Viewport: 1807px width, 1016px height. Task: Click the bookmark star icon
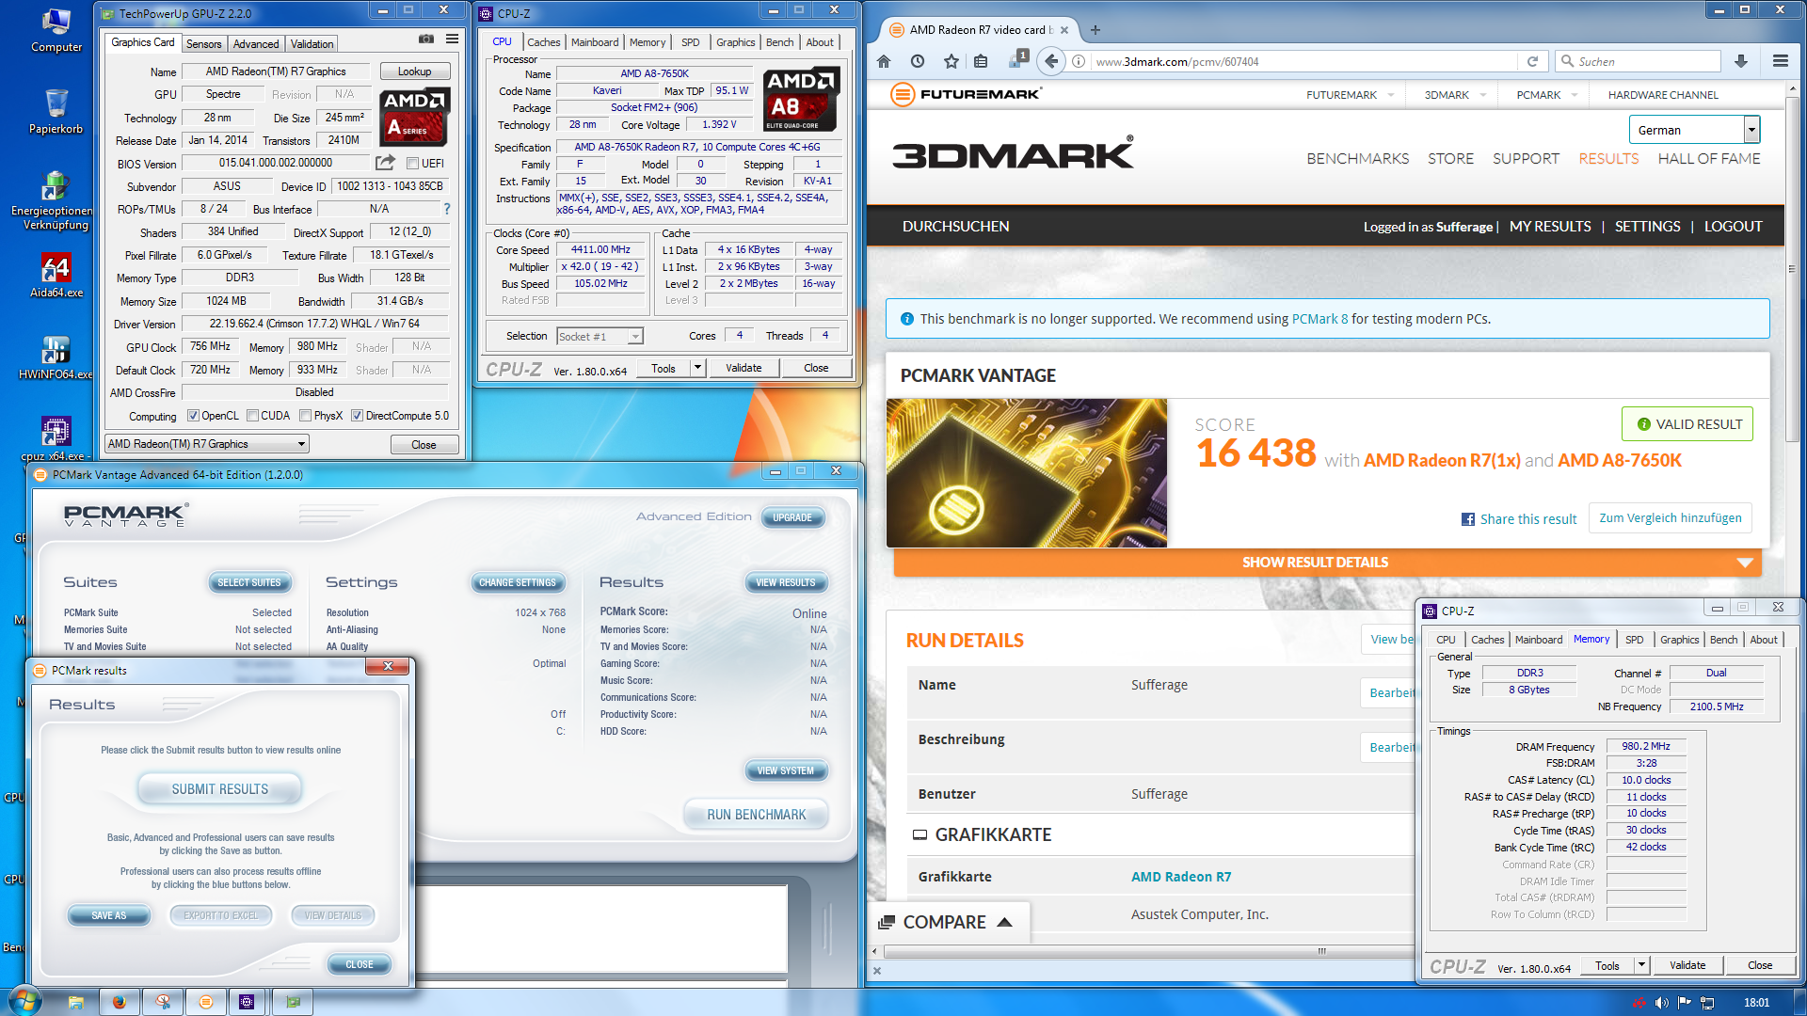pyautogui.click(x=951, y=61)
